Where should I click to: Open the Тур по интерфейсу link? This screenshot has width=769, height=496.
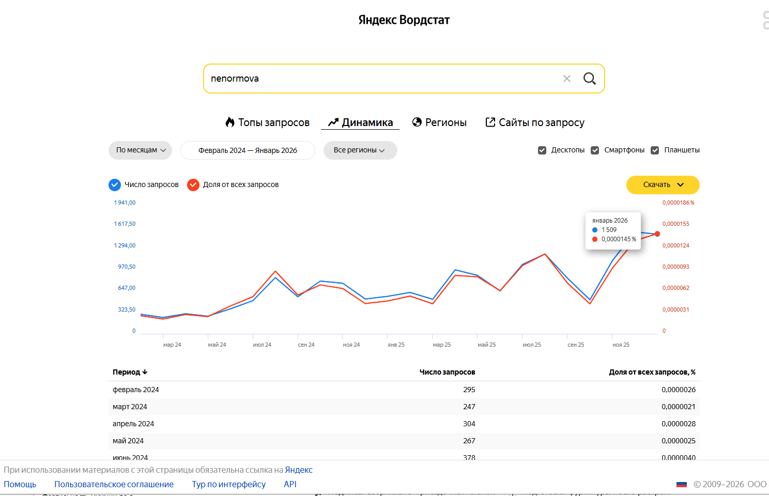(228, 484)
